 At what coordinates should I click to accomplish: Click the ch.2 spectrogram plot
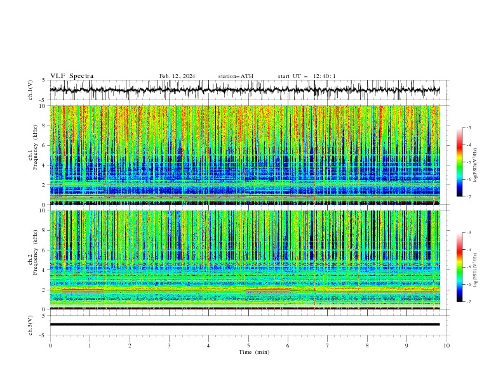point(245,260)
